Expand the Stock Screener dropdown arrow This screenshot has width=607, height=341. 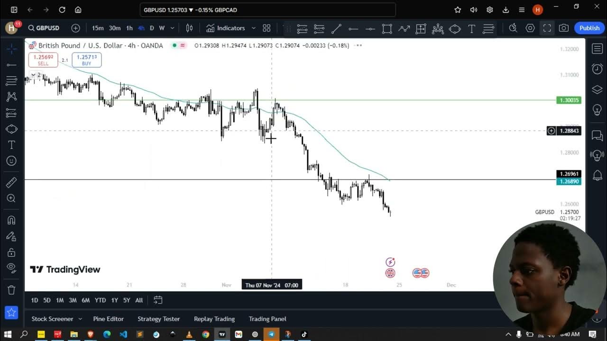click(x=80, y=319)
